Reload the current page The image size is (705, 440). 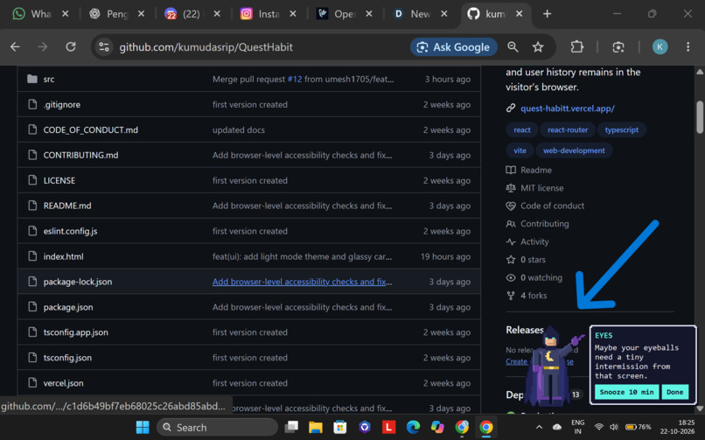(71, 46)
